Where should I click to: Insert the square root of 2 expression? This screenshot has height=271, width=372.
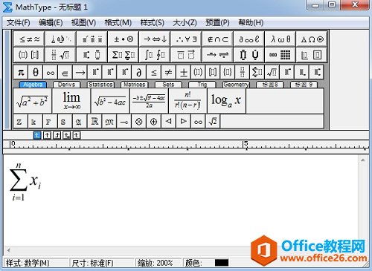click(x=213, y=121)
